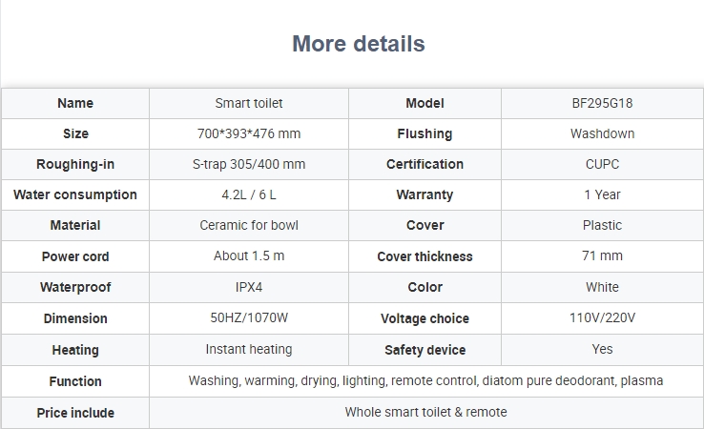The width and height of the screenshot is (704, 429).
Task: Click the White color value
Action: (x=602, y=287)
